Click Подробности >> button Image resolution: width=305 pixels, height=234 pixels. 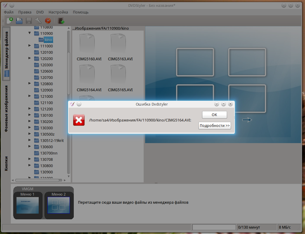(x=215, y=125)
